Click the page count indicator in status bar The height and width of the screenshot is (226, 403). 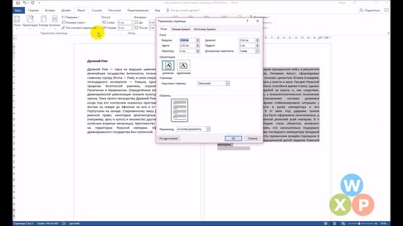pyautogui.click(x=23, y=223)
